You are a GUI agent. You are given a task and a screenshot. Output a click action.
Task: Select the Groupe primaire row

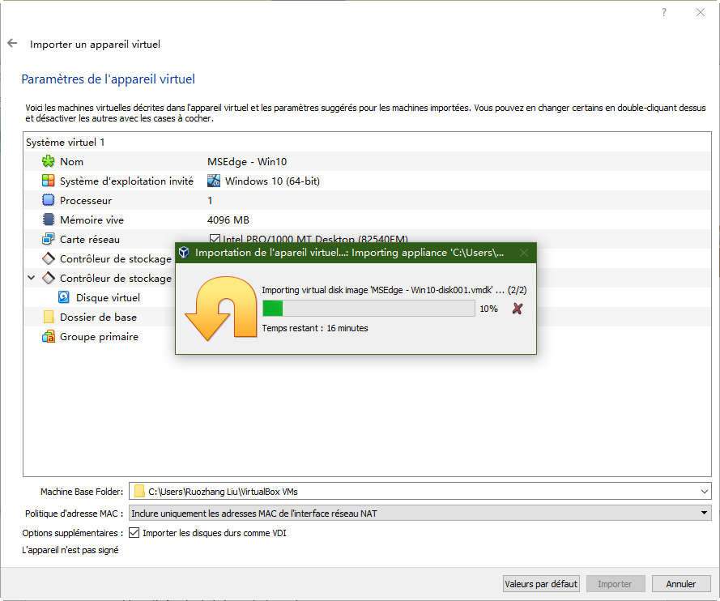pos(99,336)
